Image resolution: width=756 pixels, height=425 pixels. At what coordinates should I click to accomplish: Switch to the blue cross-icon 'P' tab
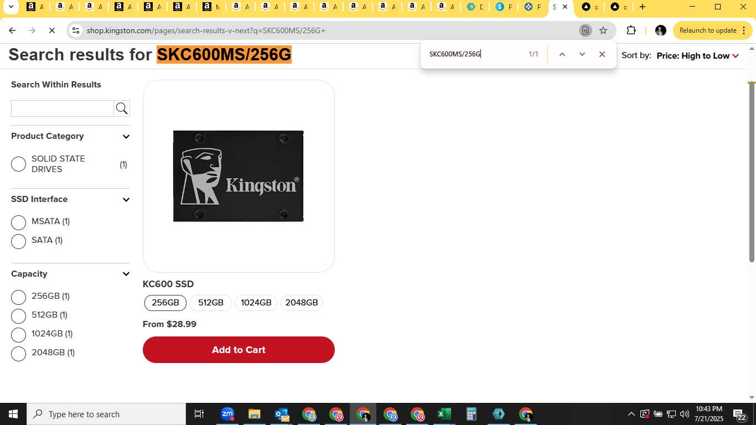point(533,7)
